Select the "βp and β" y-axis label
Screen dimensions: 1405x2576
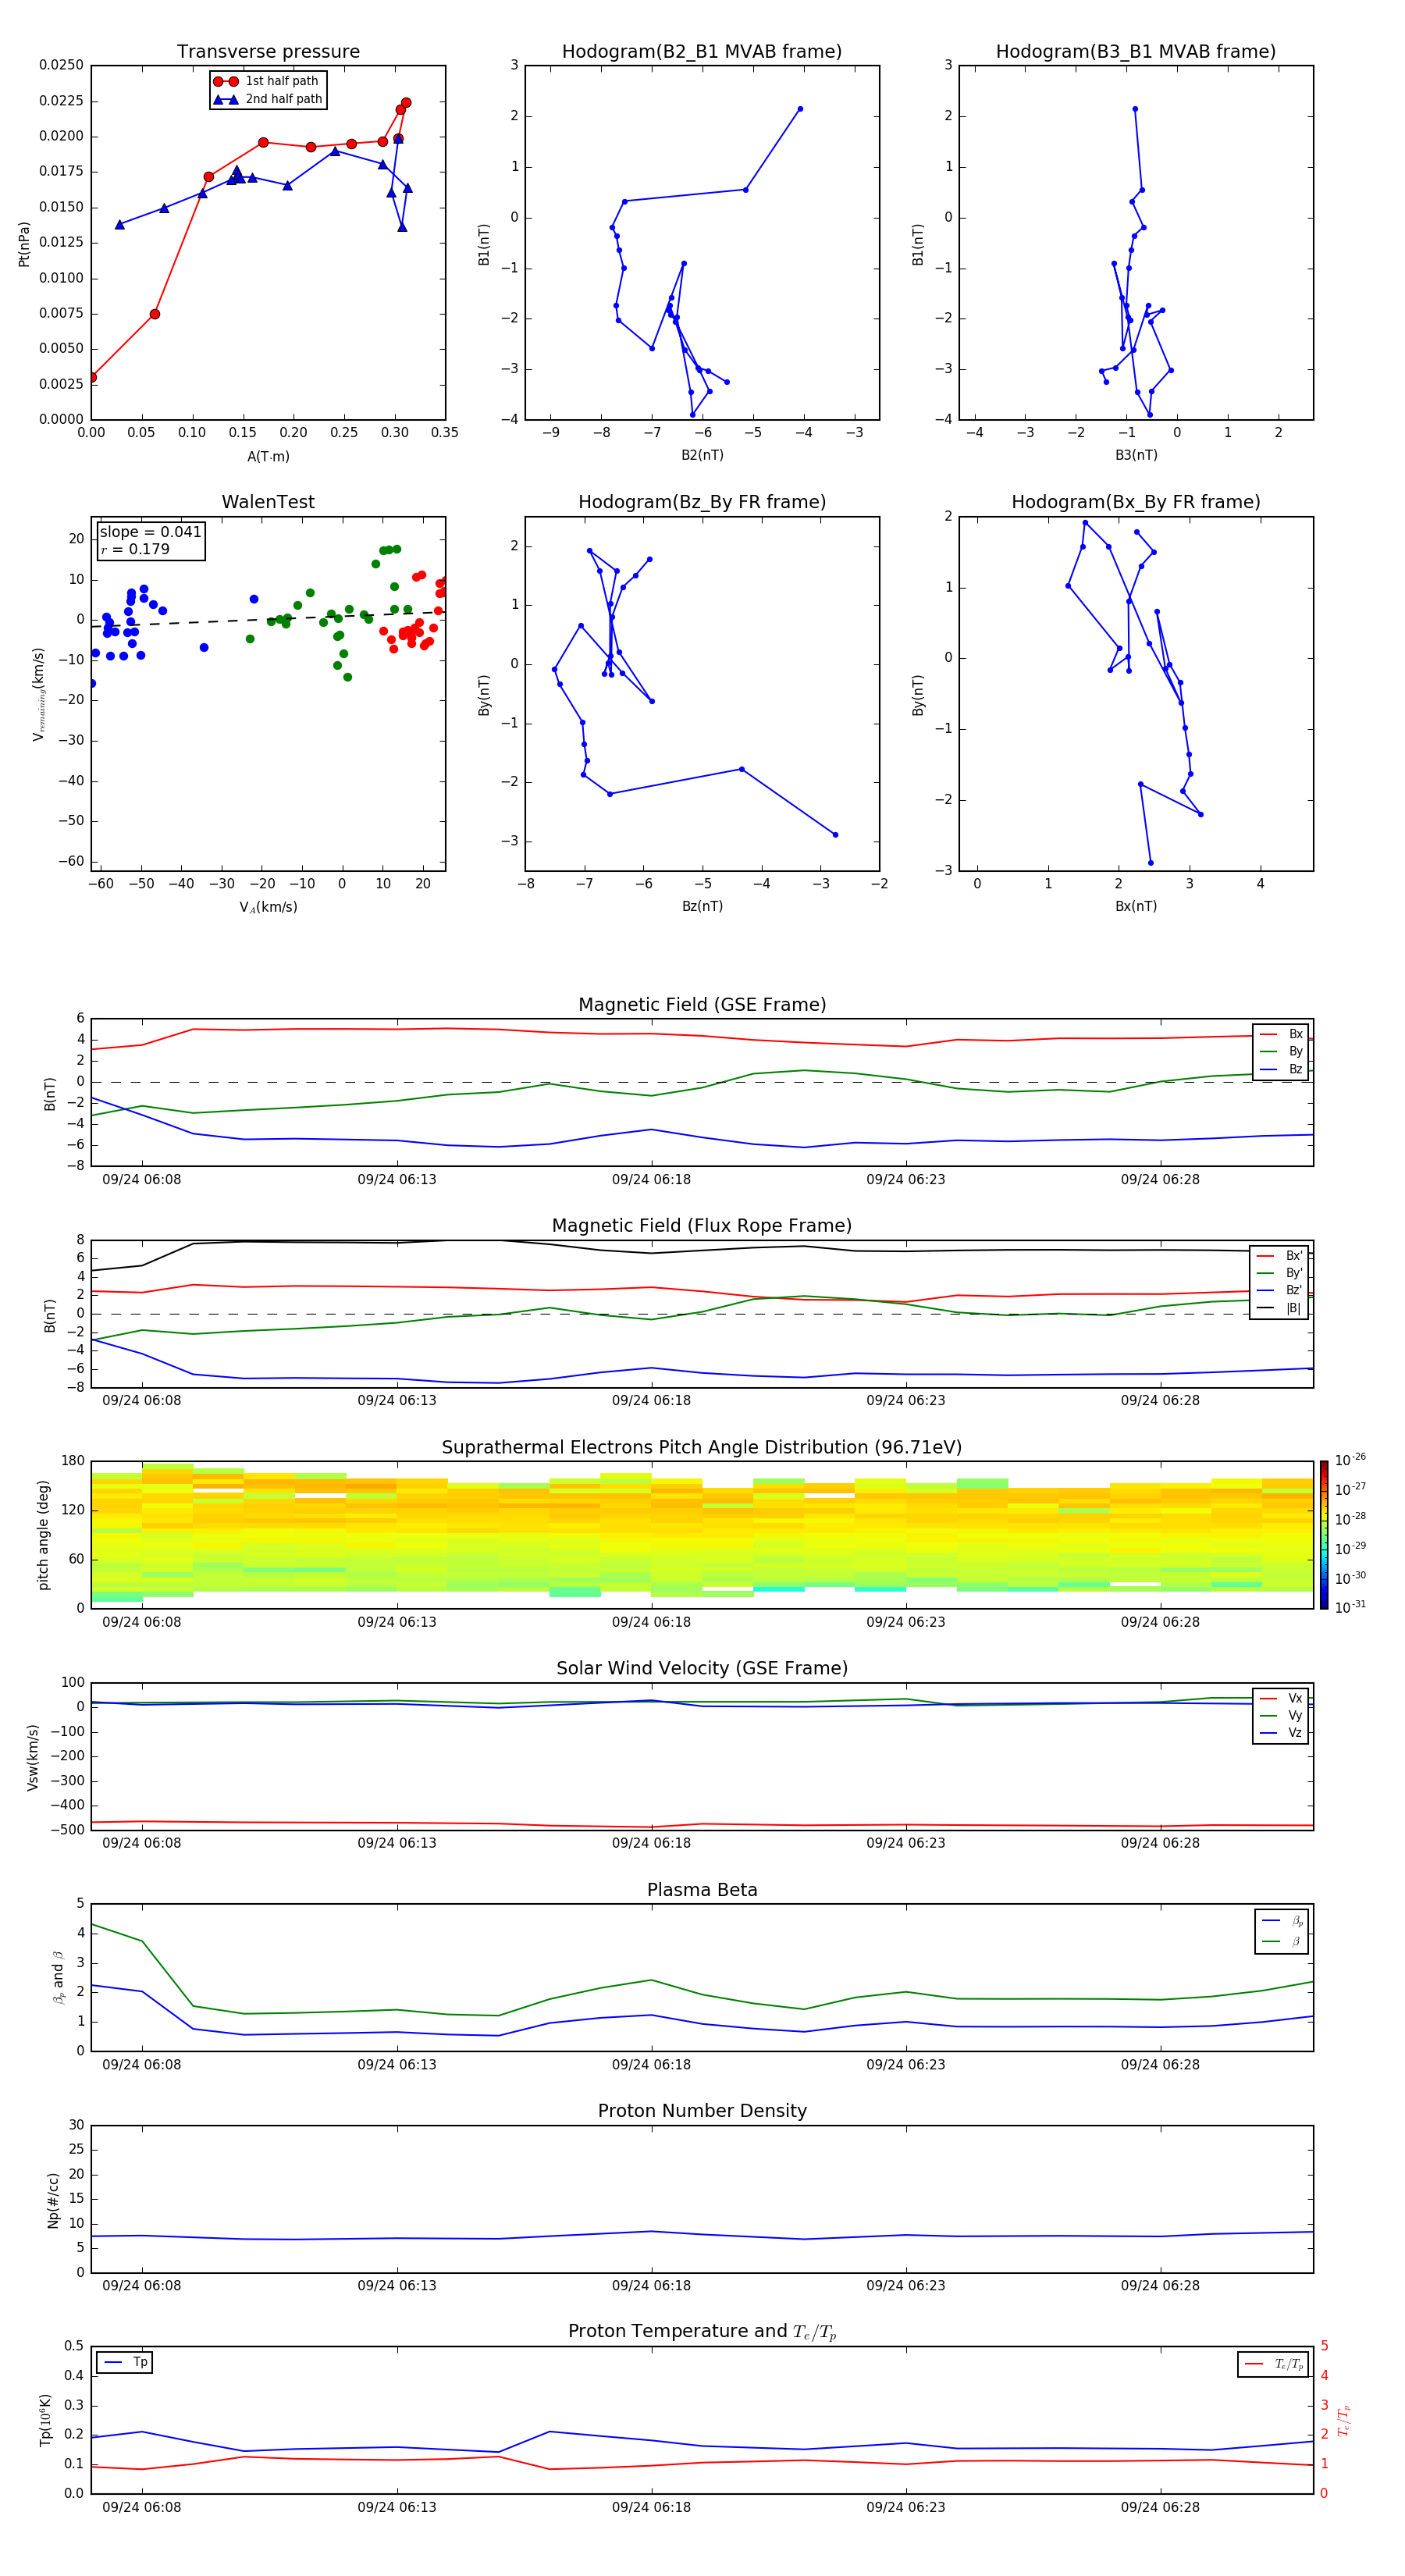(x=58, y=1977)
